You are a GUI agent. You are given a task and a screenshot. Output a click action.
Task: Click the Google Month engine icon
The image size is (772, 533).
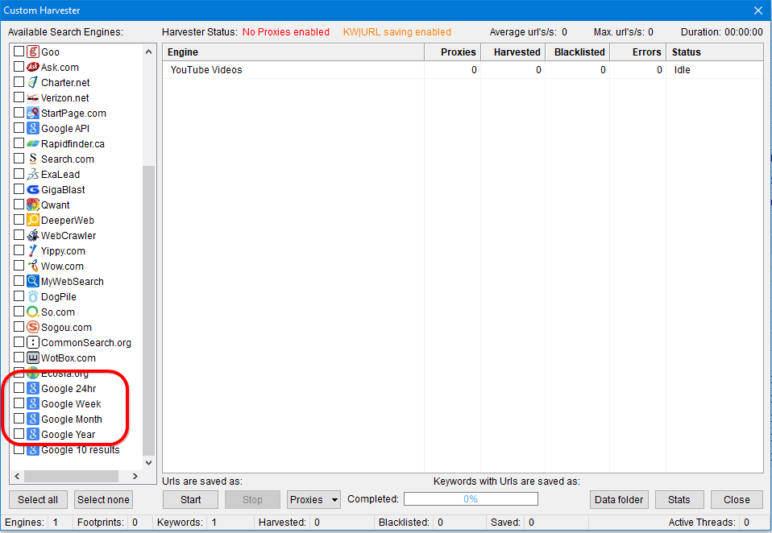(x=33, y=419)
